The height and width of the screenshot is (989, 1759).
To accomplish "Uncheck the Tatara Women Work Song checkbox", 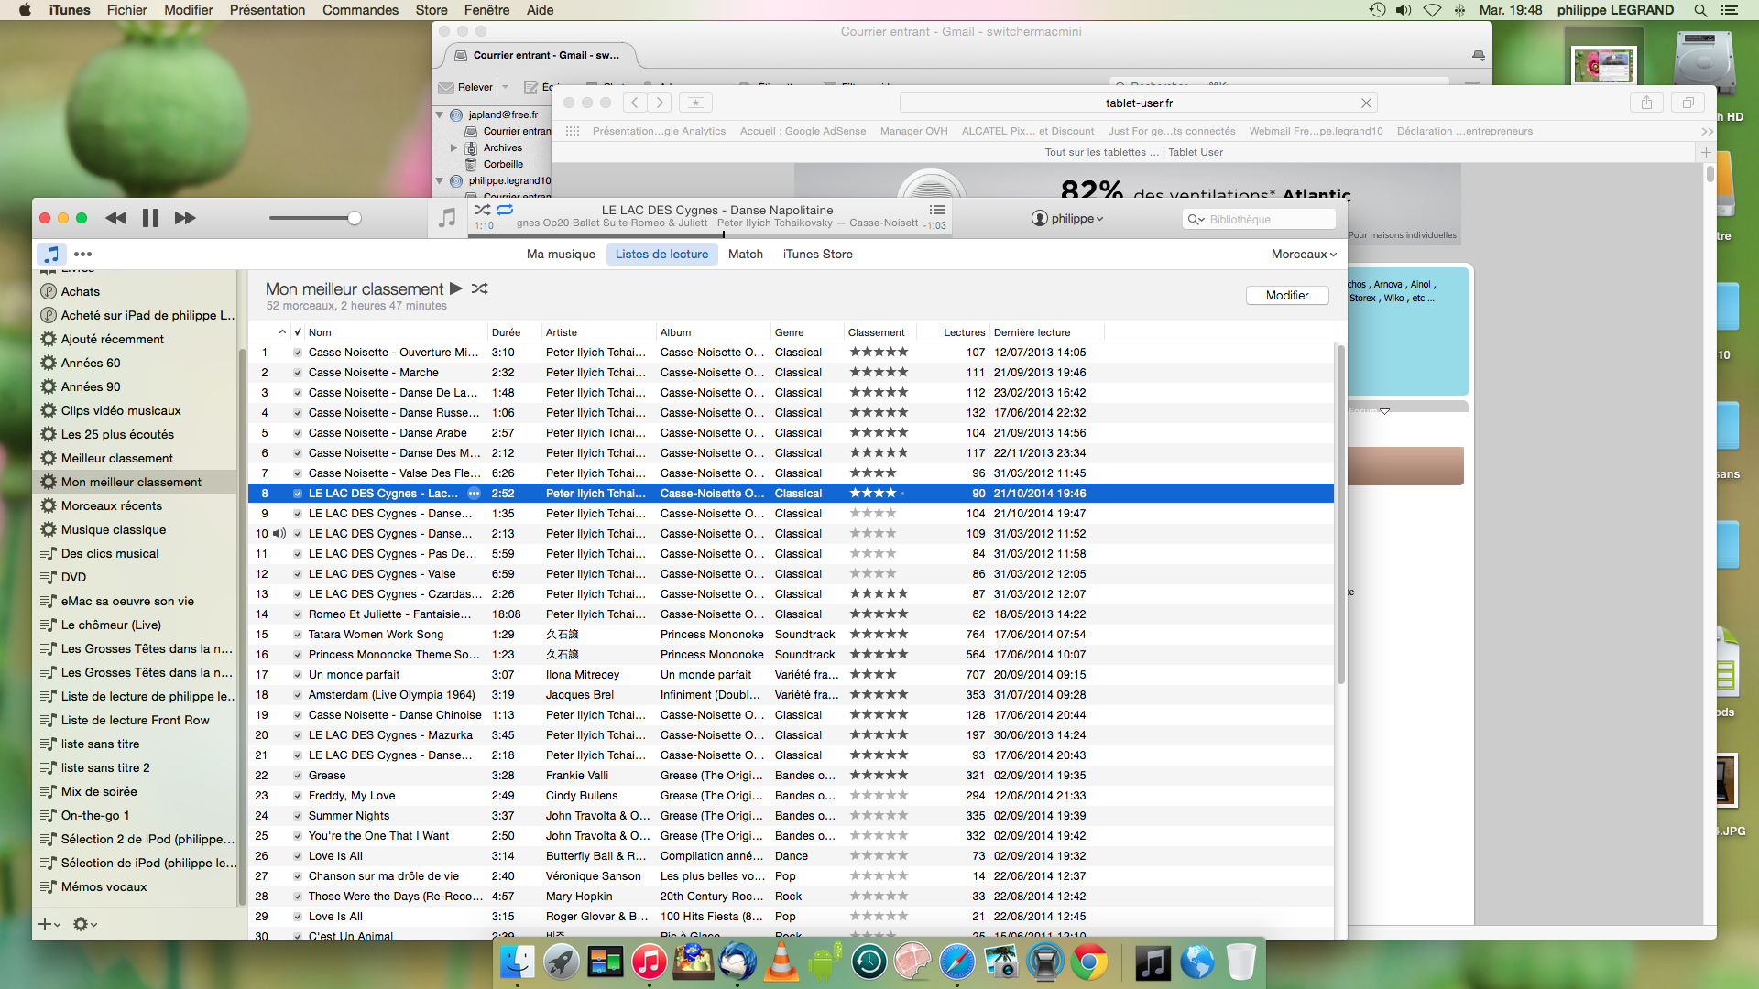I will click(298, 635).
